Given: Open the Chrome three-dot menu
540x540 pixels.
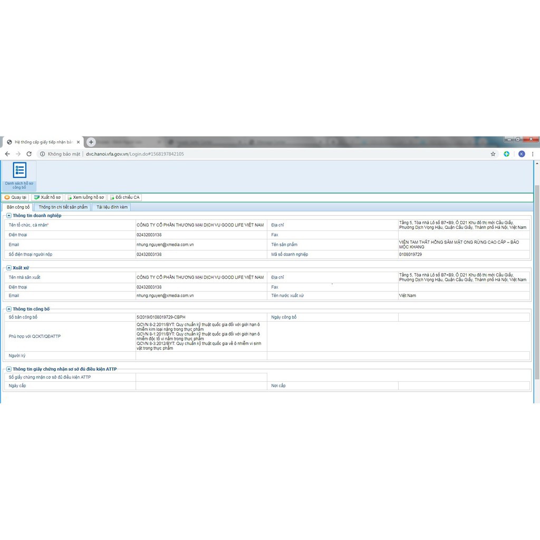Looking at the screenshot, I should [x=533, y=154].
